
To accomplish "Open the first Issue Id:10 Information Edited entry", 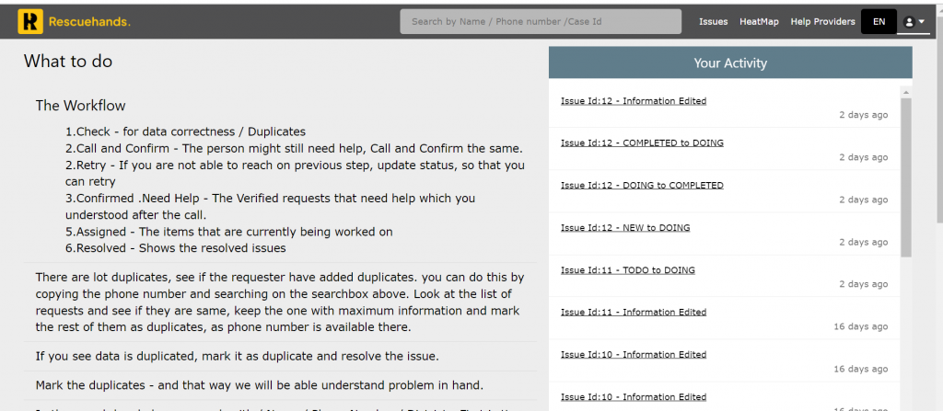I will coord(634,355).
